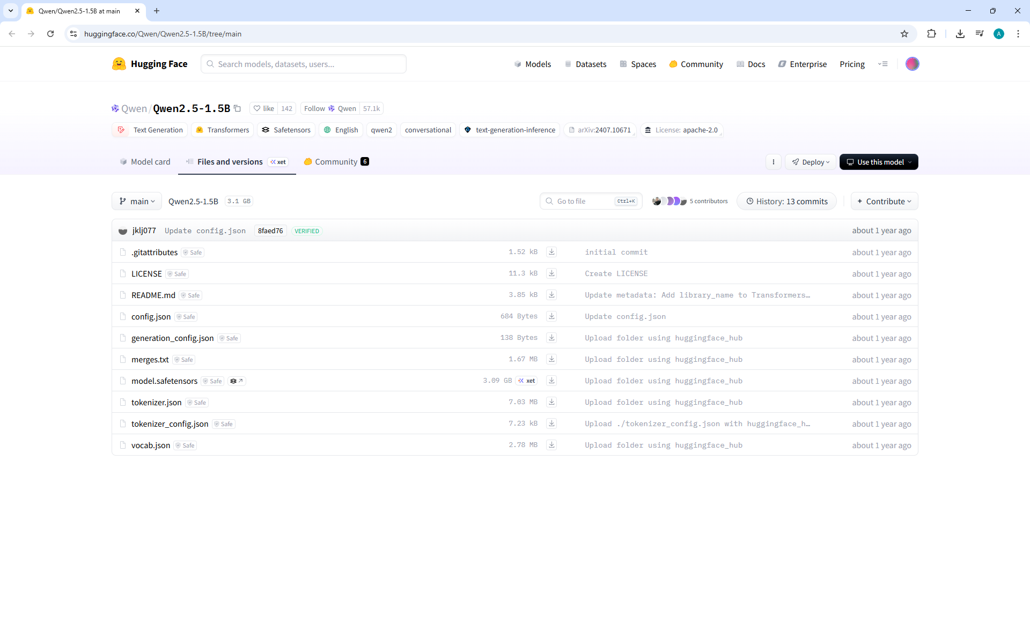The image size is (1030, 617).
Task: Click the Go to file search field
Action: [x=584, y=201]
